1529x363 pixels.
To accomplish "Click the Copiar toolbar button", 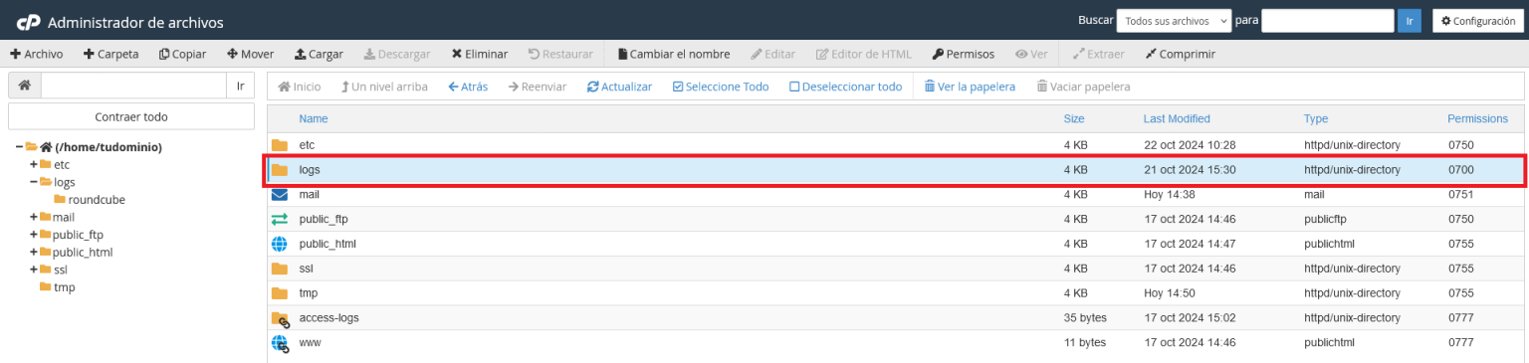I will 182,54.
